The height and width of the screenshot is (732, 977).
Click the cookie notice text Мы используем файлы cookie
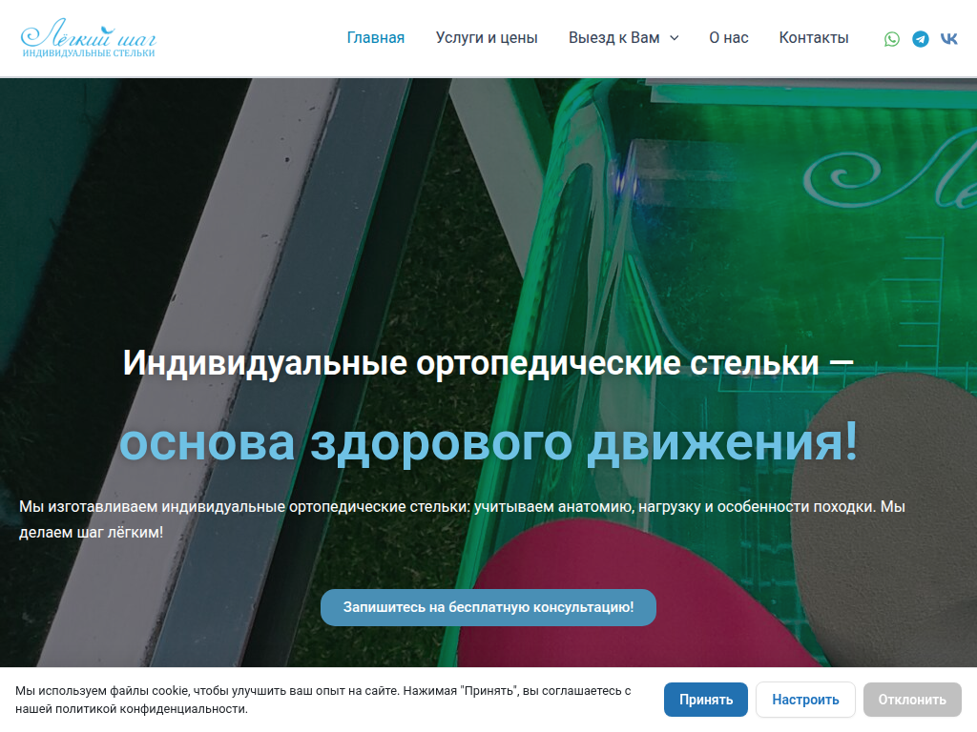pyautogui.click(x=323, y=700)
